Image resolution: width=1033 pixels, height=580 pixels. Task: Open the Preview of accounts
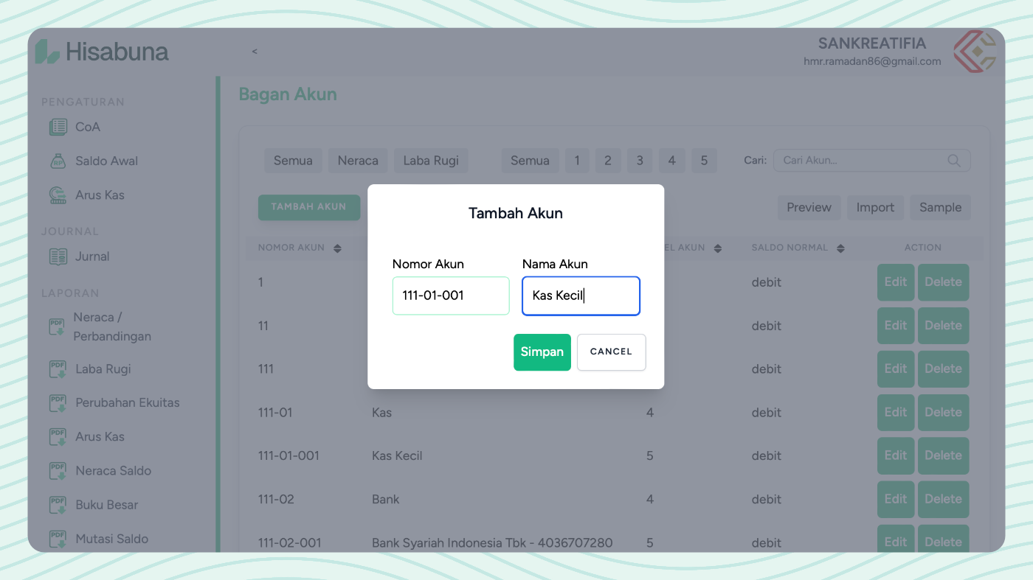point(809,207)
